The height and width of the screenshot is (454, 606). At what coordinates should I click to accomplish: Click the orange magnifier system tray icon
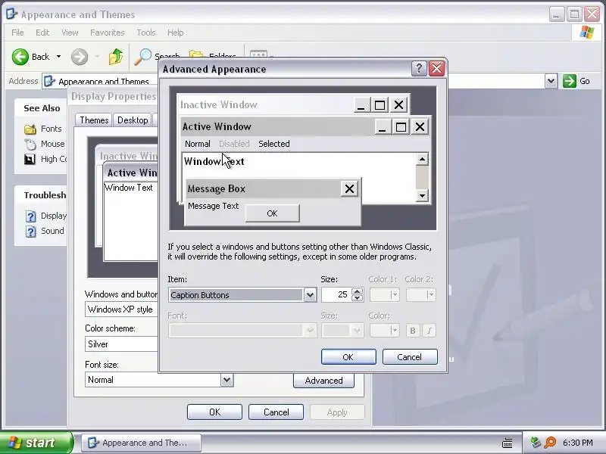[x=550, y=443]
